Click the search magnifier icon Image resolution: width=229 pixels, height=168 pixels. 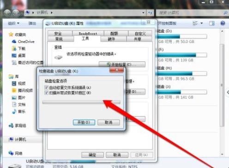225,13
